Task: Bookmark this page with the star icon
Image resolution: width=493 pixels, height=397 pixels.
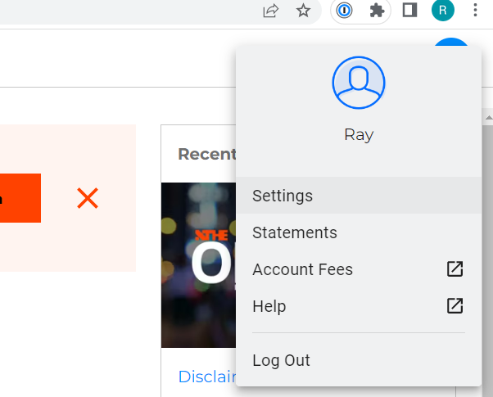Action: 303,11
